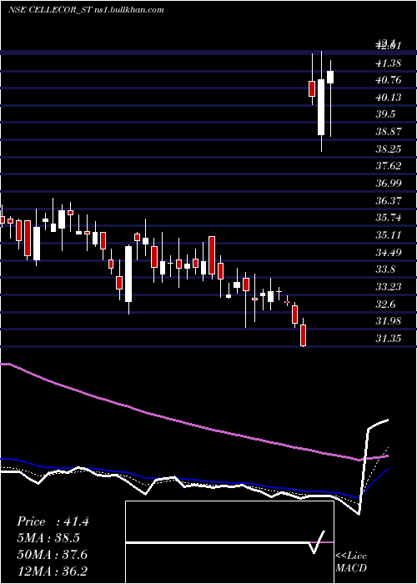The height and width of the screenshot is (584, 417).
Task: Click the 5MA : 38.5 readout
Action: tap(48, 538)
